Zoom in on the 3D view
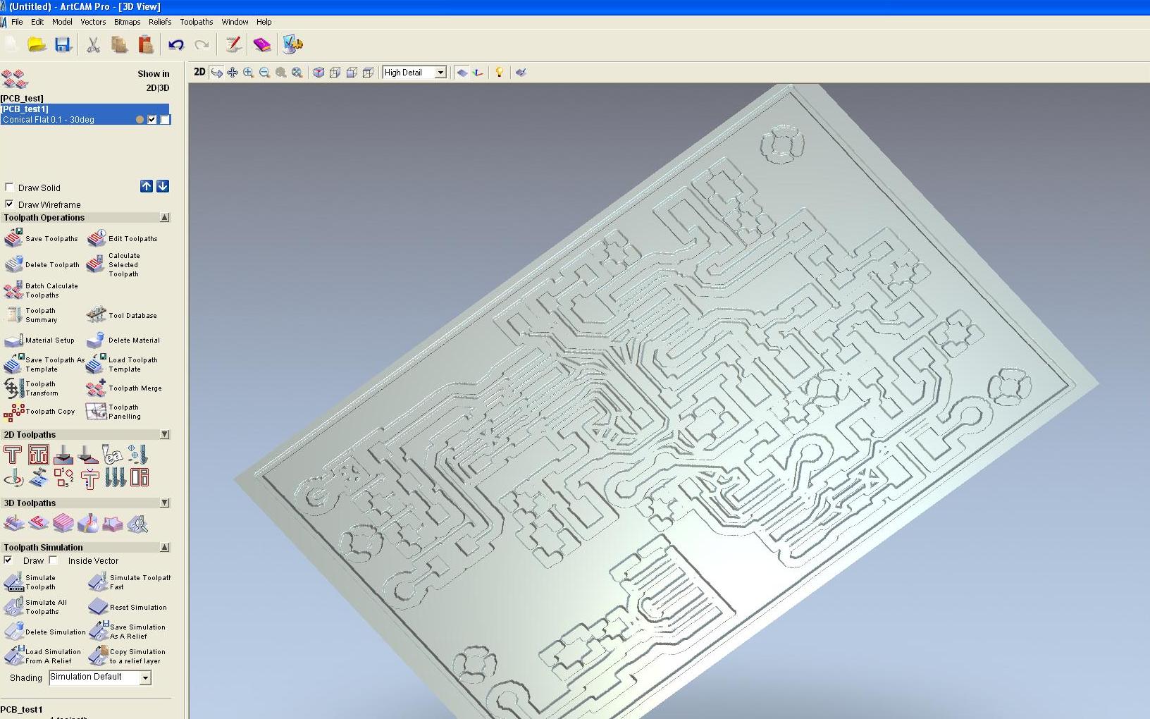The height and width of the screenshot is (719, 1150). click(x=249, y=73)
